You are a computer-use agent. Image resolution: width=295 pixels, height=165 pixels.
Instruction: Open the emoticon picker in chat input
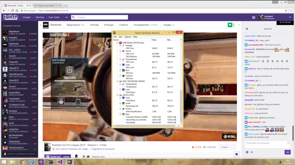click(x=288, y=143)
